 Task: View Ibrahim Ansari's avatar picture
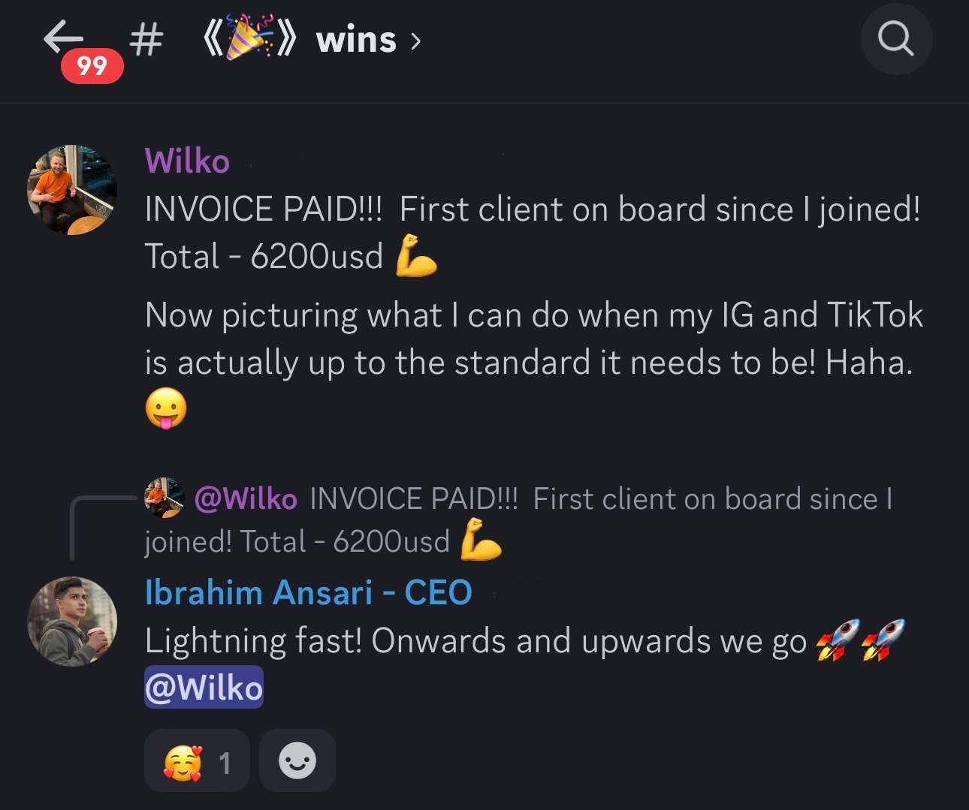[x=72, y=622]
